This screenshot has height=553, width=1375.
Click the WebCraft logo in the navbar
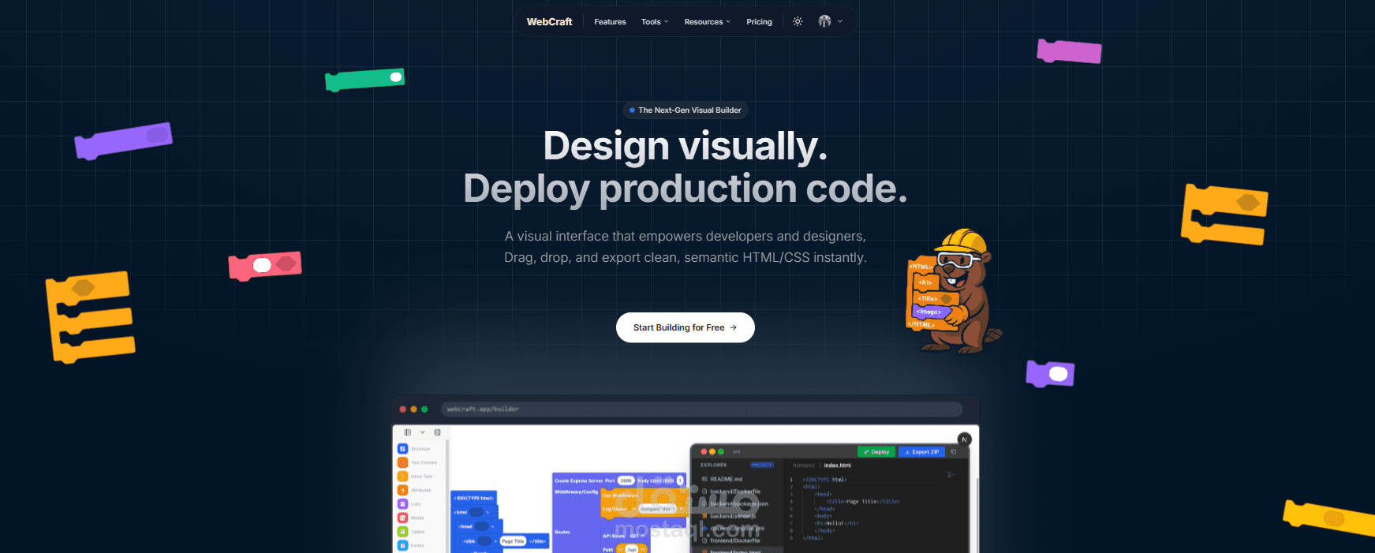(549, 22)
